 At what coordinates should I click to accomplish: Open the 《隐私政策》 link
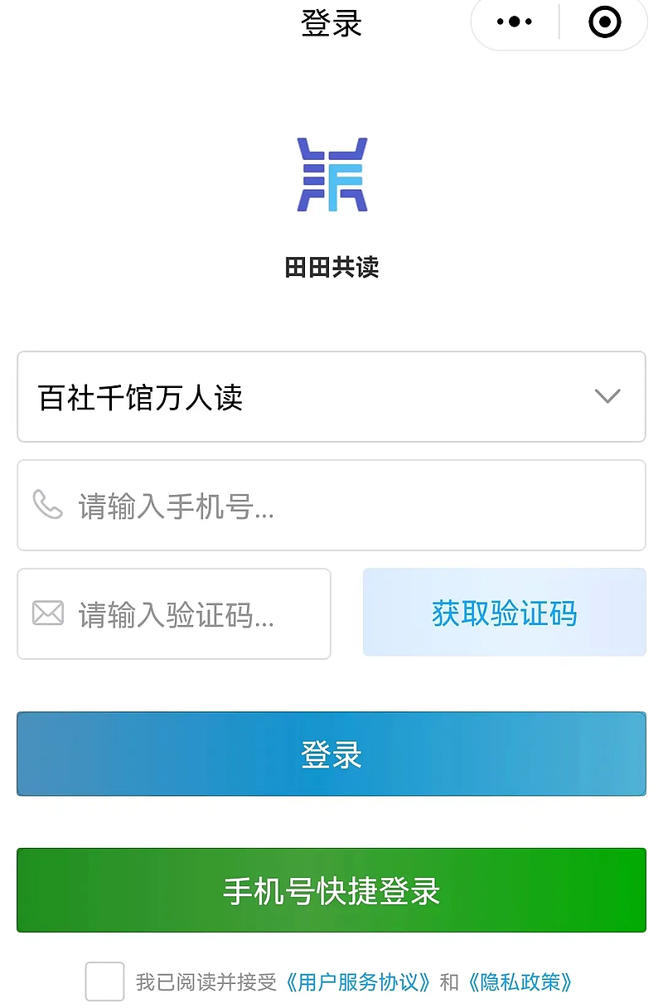(520, 983)
